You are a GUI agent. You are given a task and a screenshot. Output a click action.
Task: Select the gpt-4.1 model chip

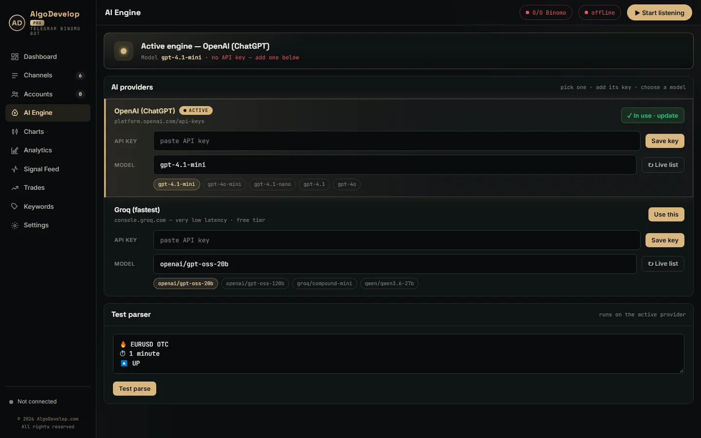[x=314, y=184]
